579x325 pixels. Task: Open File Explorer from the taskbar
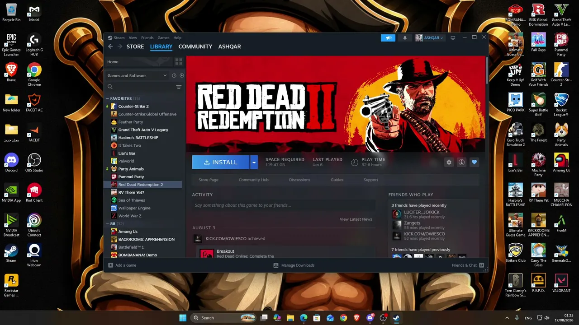click(290, 318)
